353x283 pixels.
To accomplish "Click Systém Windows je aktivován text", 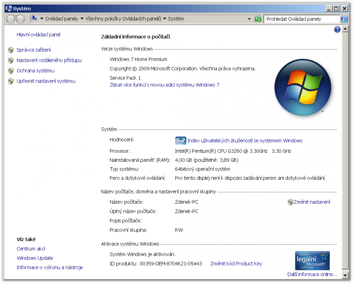I will pyautogui.click(x=142, y=254).
